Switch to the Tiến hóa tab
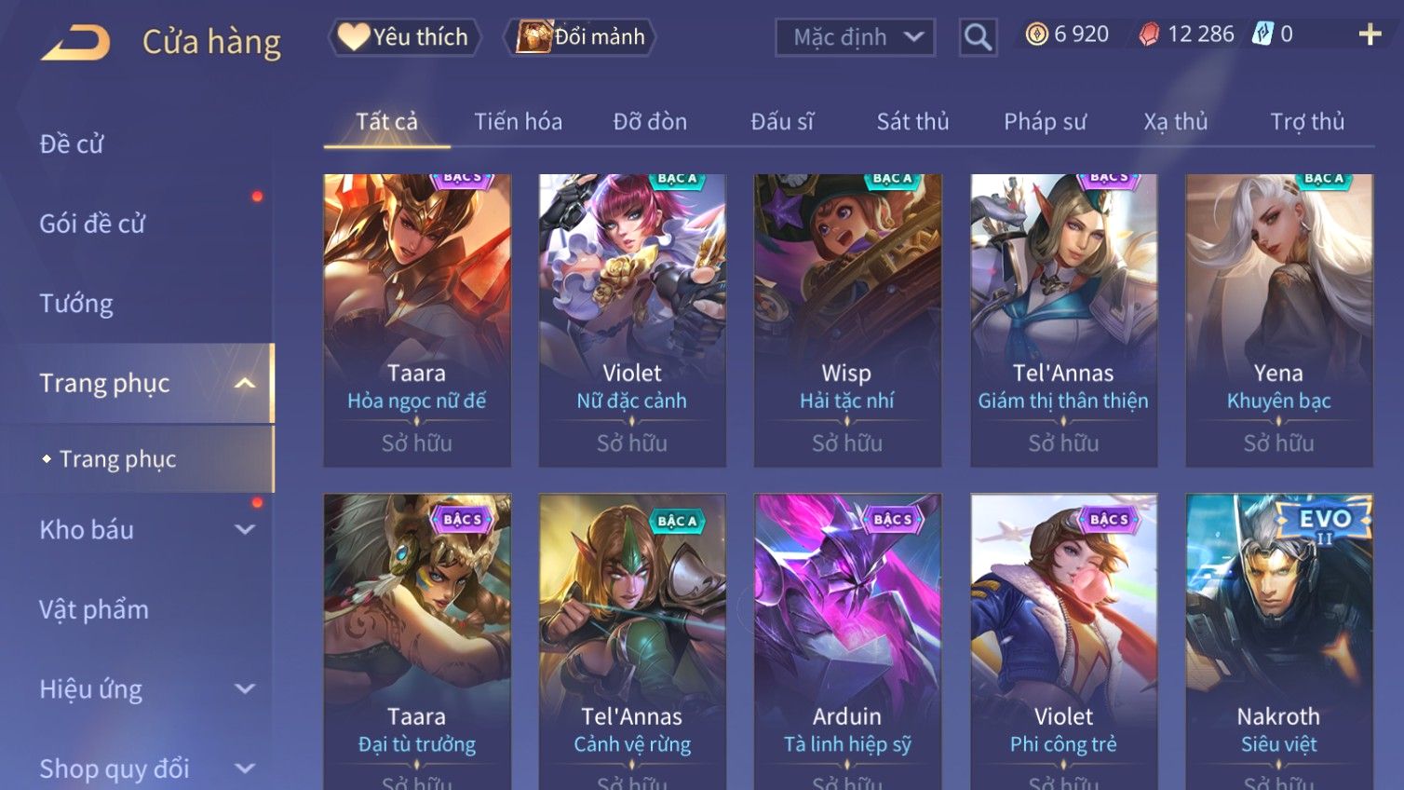 click(x=518, y=122)
